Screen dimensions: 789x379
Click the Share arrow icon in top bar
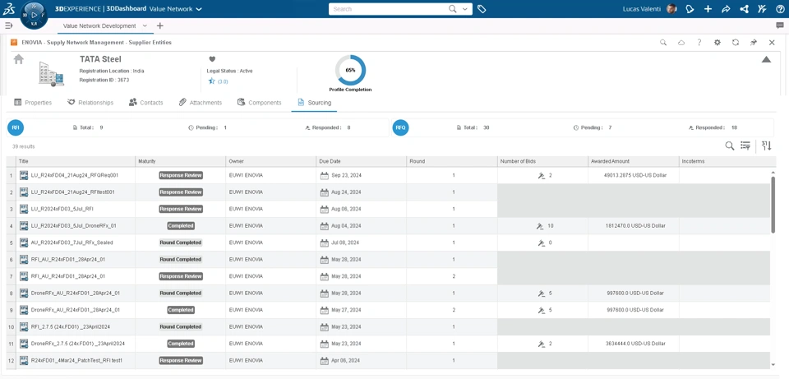(726, 9)
